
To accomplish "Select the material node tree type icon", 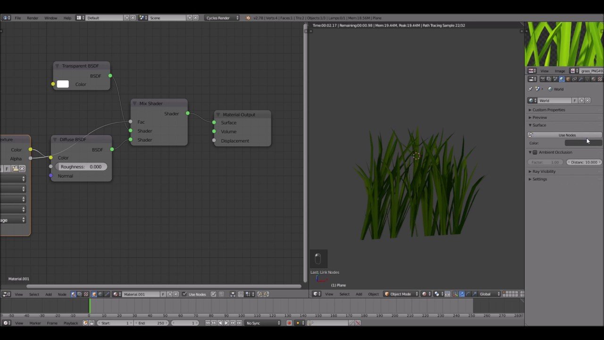I will (73, 294).
